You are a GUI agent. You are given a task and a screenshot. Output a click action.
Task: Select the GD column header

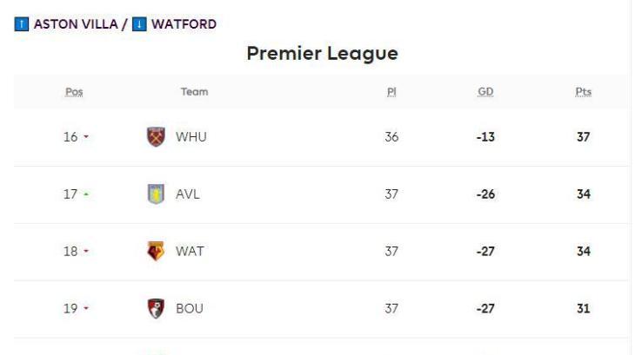tap(485, 92)
